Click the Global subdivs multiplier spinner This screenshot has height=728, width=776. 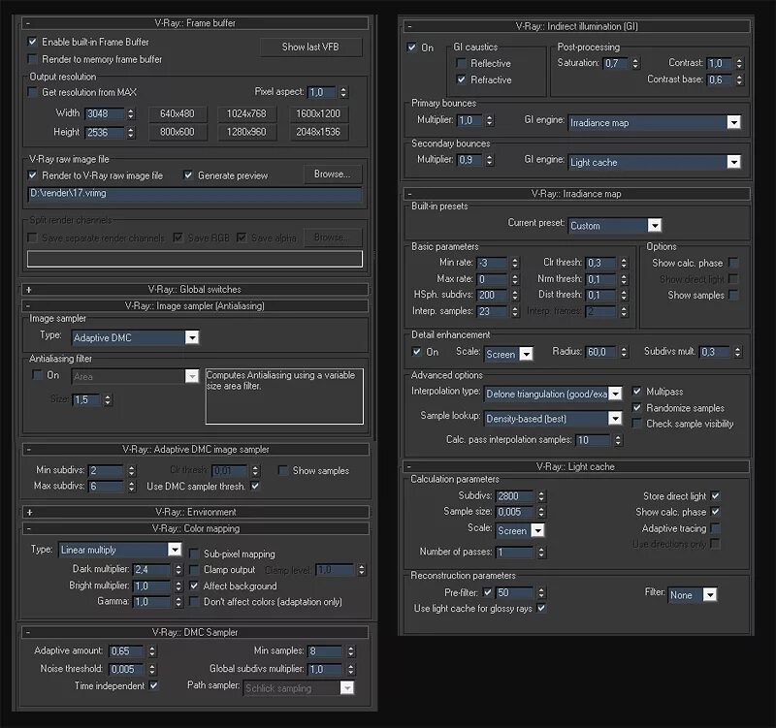[351, 669]
